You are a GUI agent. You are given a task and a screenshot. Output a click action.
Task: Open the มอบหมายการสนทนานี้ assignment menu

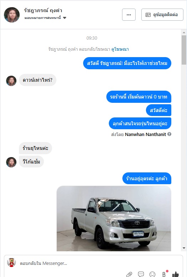point(45,18)
